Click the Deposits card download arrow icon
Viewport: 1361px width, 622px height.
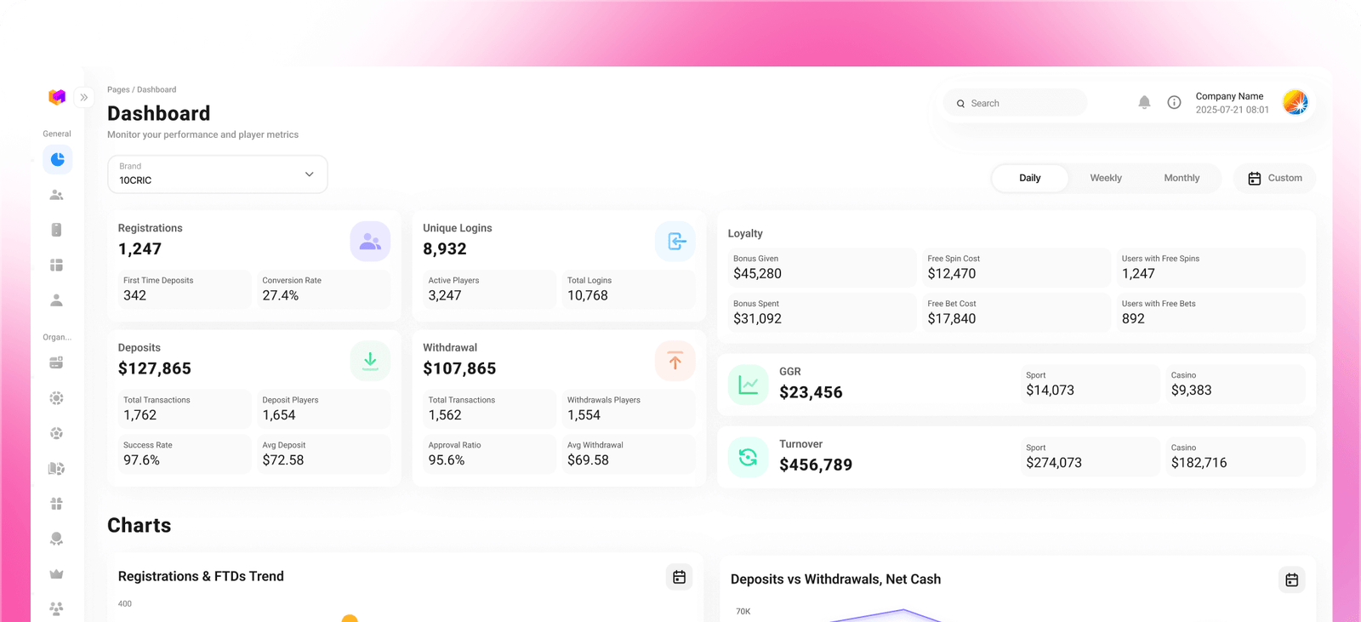pyautogui.click(x=370, y=361)
